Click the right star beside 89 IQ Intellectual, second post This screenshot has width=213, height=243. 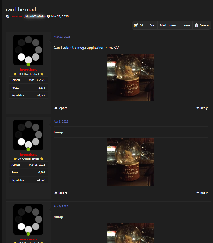(42, 159)
